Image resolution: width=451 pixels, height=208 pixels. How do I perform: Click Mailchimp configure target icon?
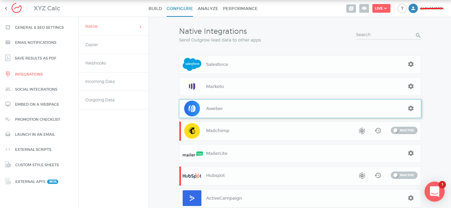point(362,131)
